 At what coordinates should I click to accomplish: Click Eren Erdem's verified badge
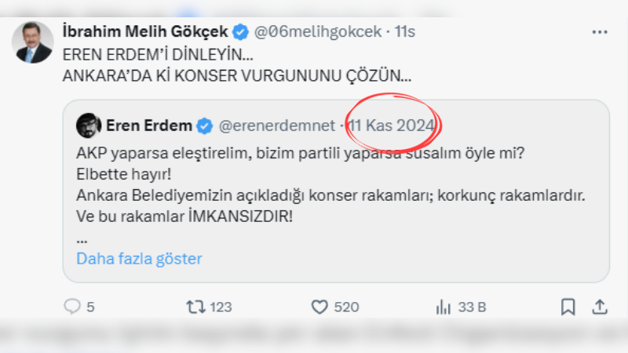coord(204,124)
